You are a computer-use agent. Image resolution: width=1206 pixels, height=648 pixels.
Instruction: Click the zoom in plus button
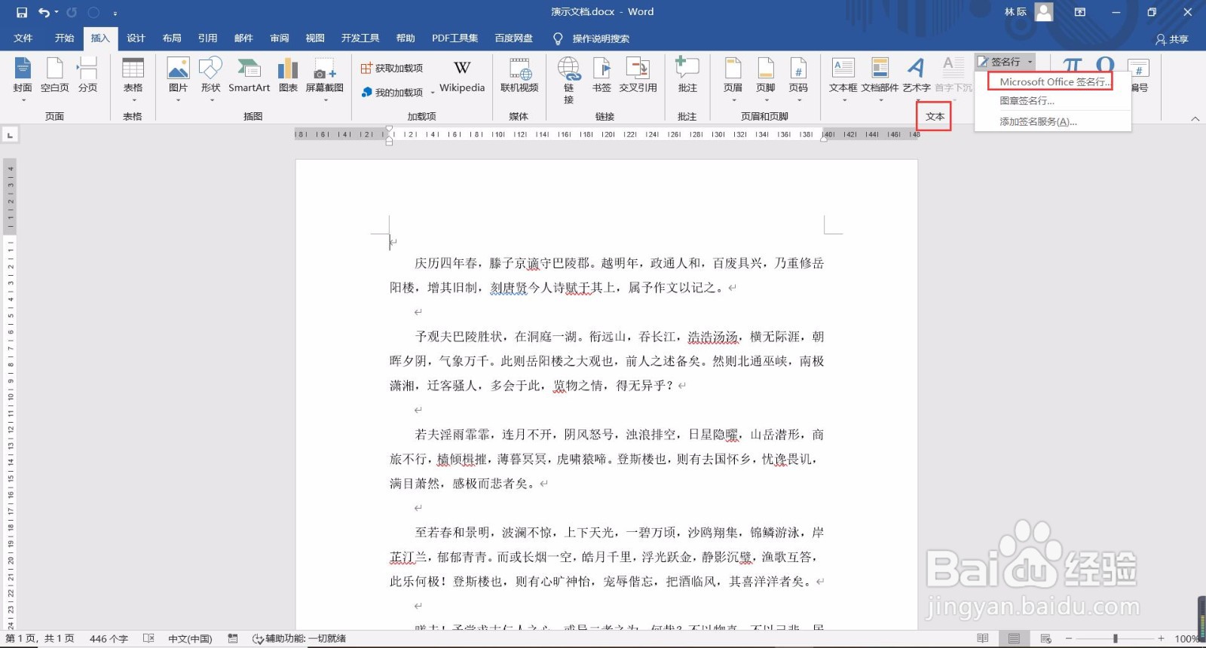coord(1162,639)
